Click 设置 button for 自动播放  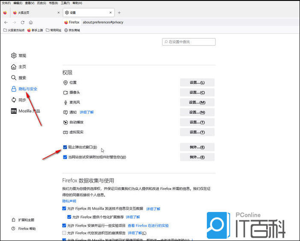pos(197,122)
